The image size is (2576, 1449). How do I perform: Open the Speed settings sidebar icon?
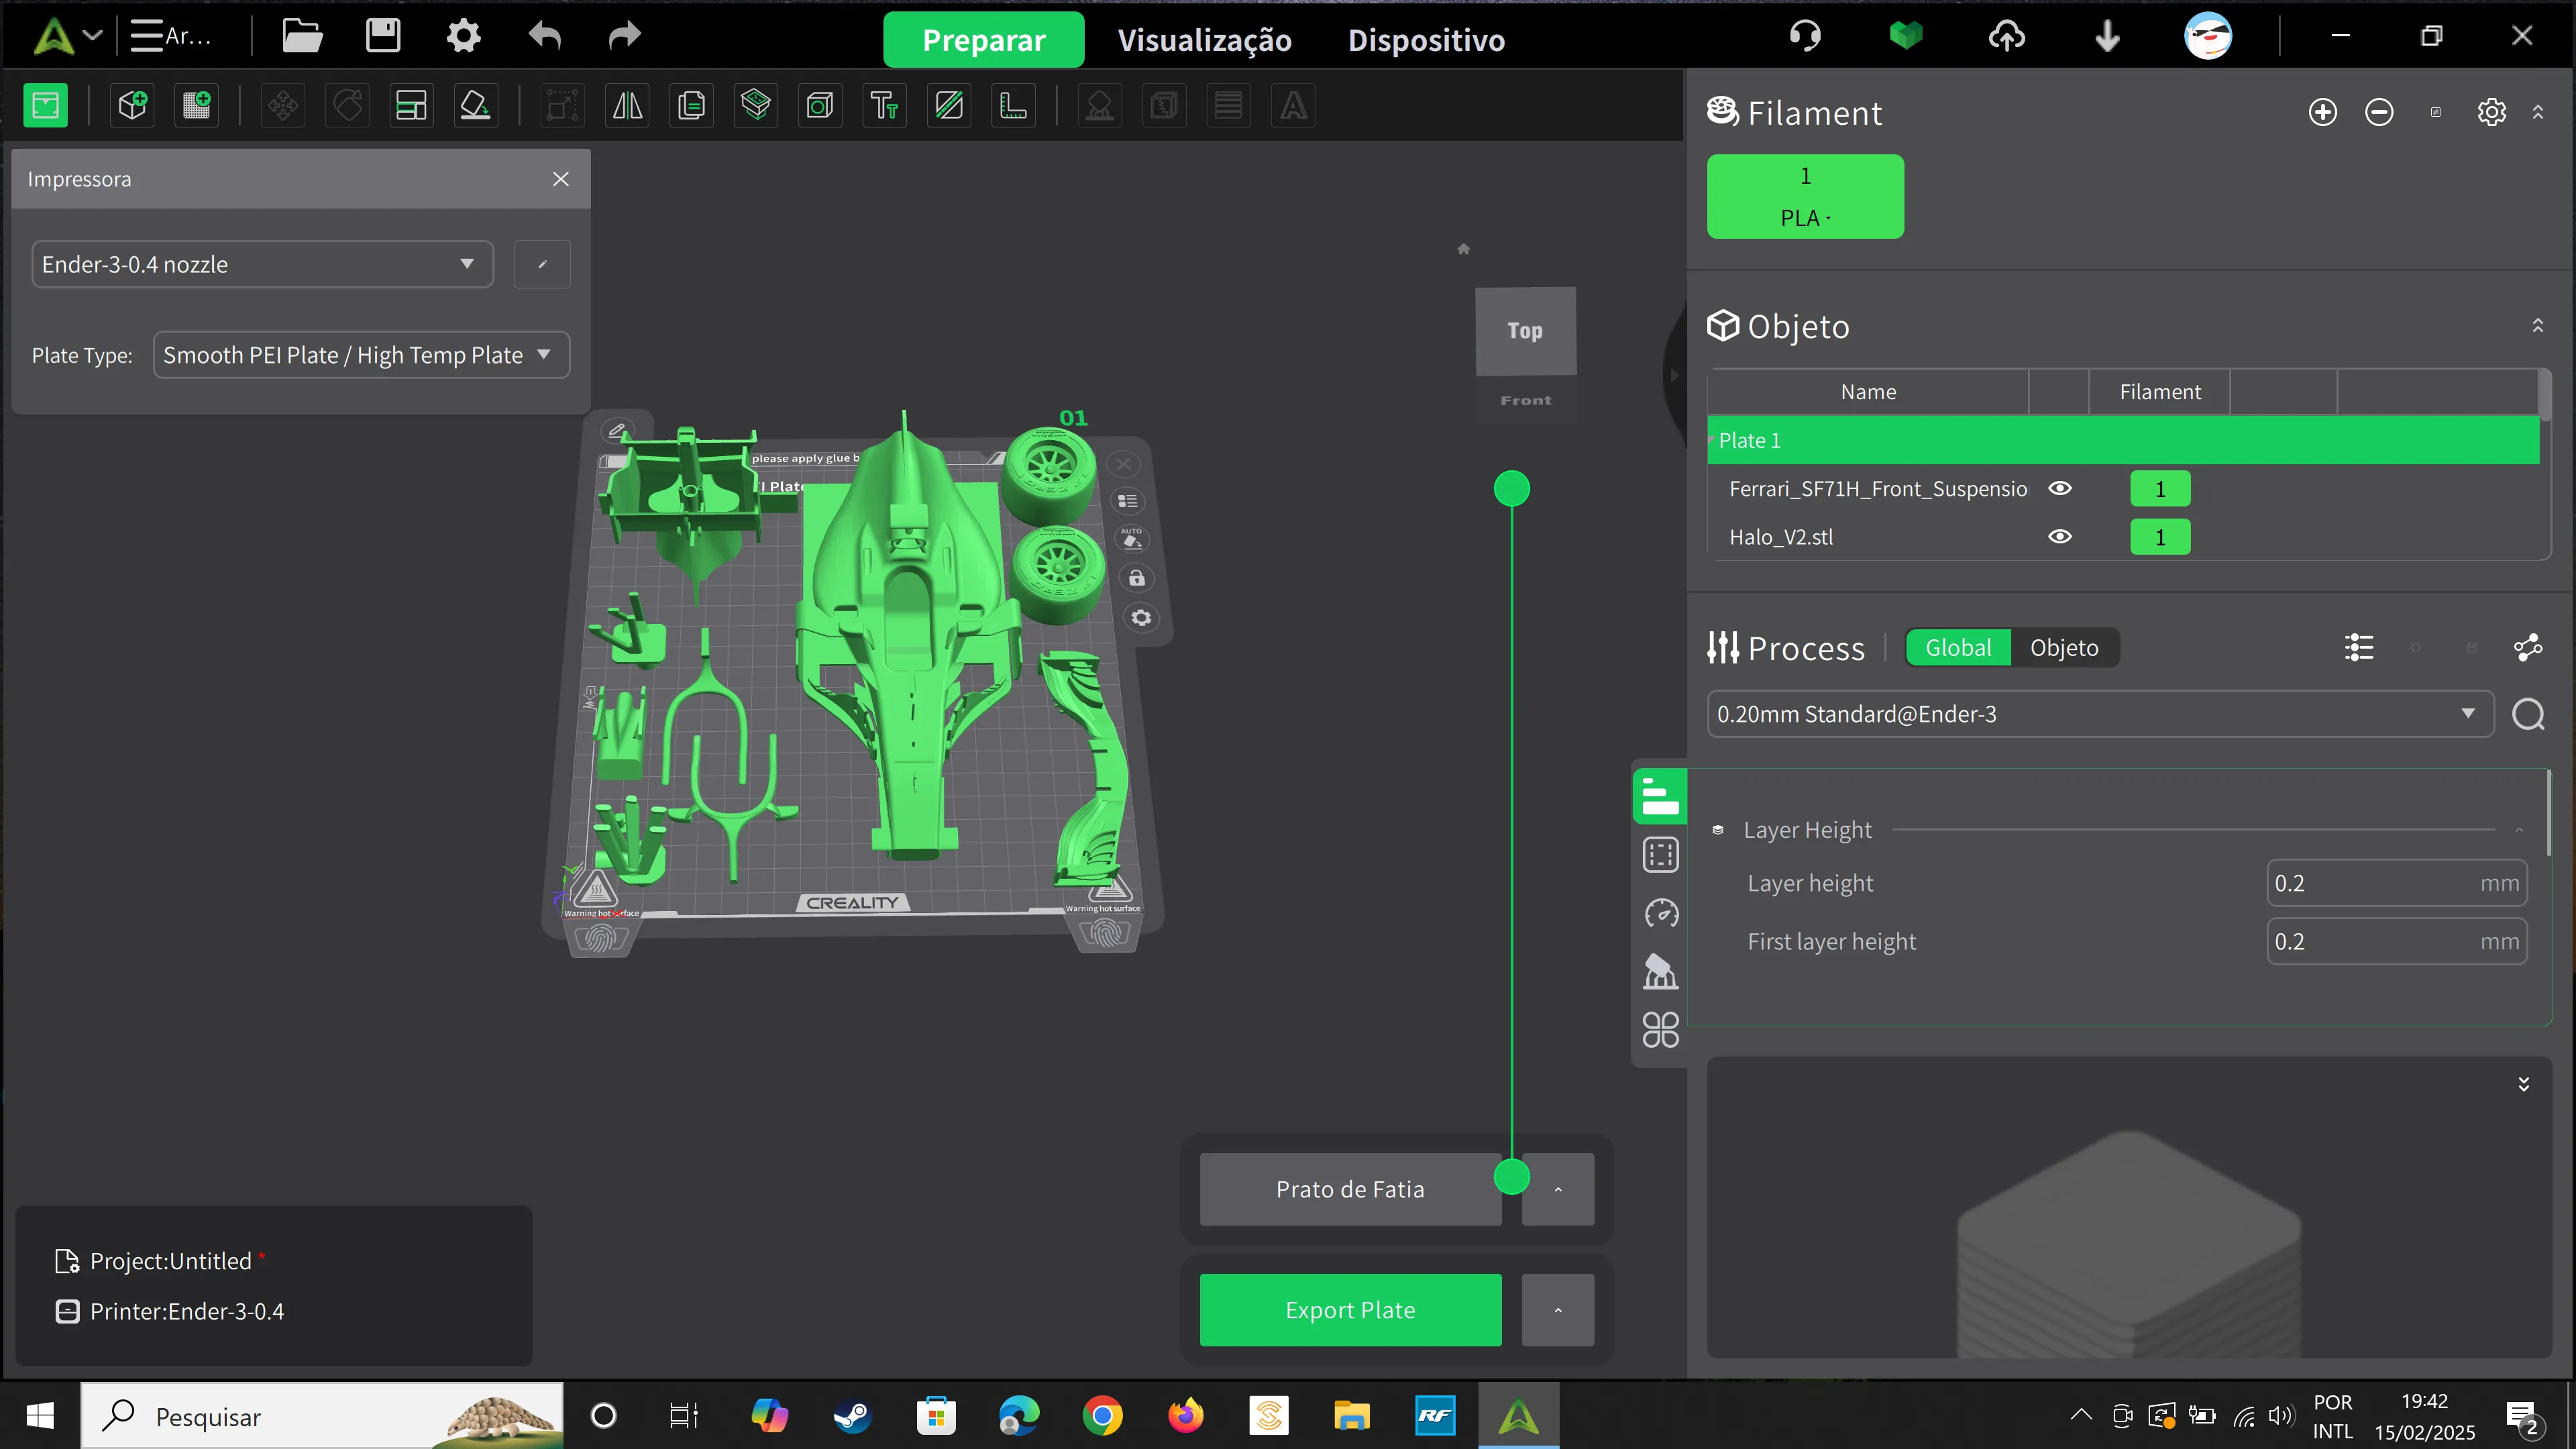coord(1660,913)
